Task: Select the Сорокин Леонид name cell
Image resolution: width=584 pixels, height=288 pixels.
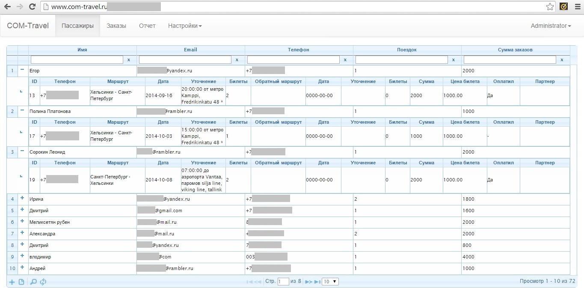Action: tap(83, 152)
